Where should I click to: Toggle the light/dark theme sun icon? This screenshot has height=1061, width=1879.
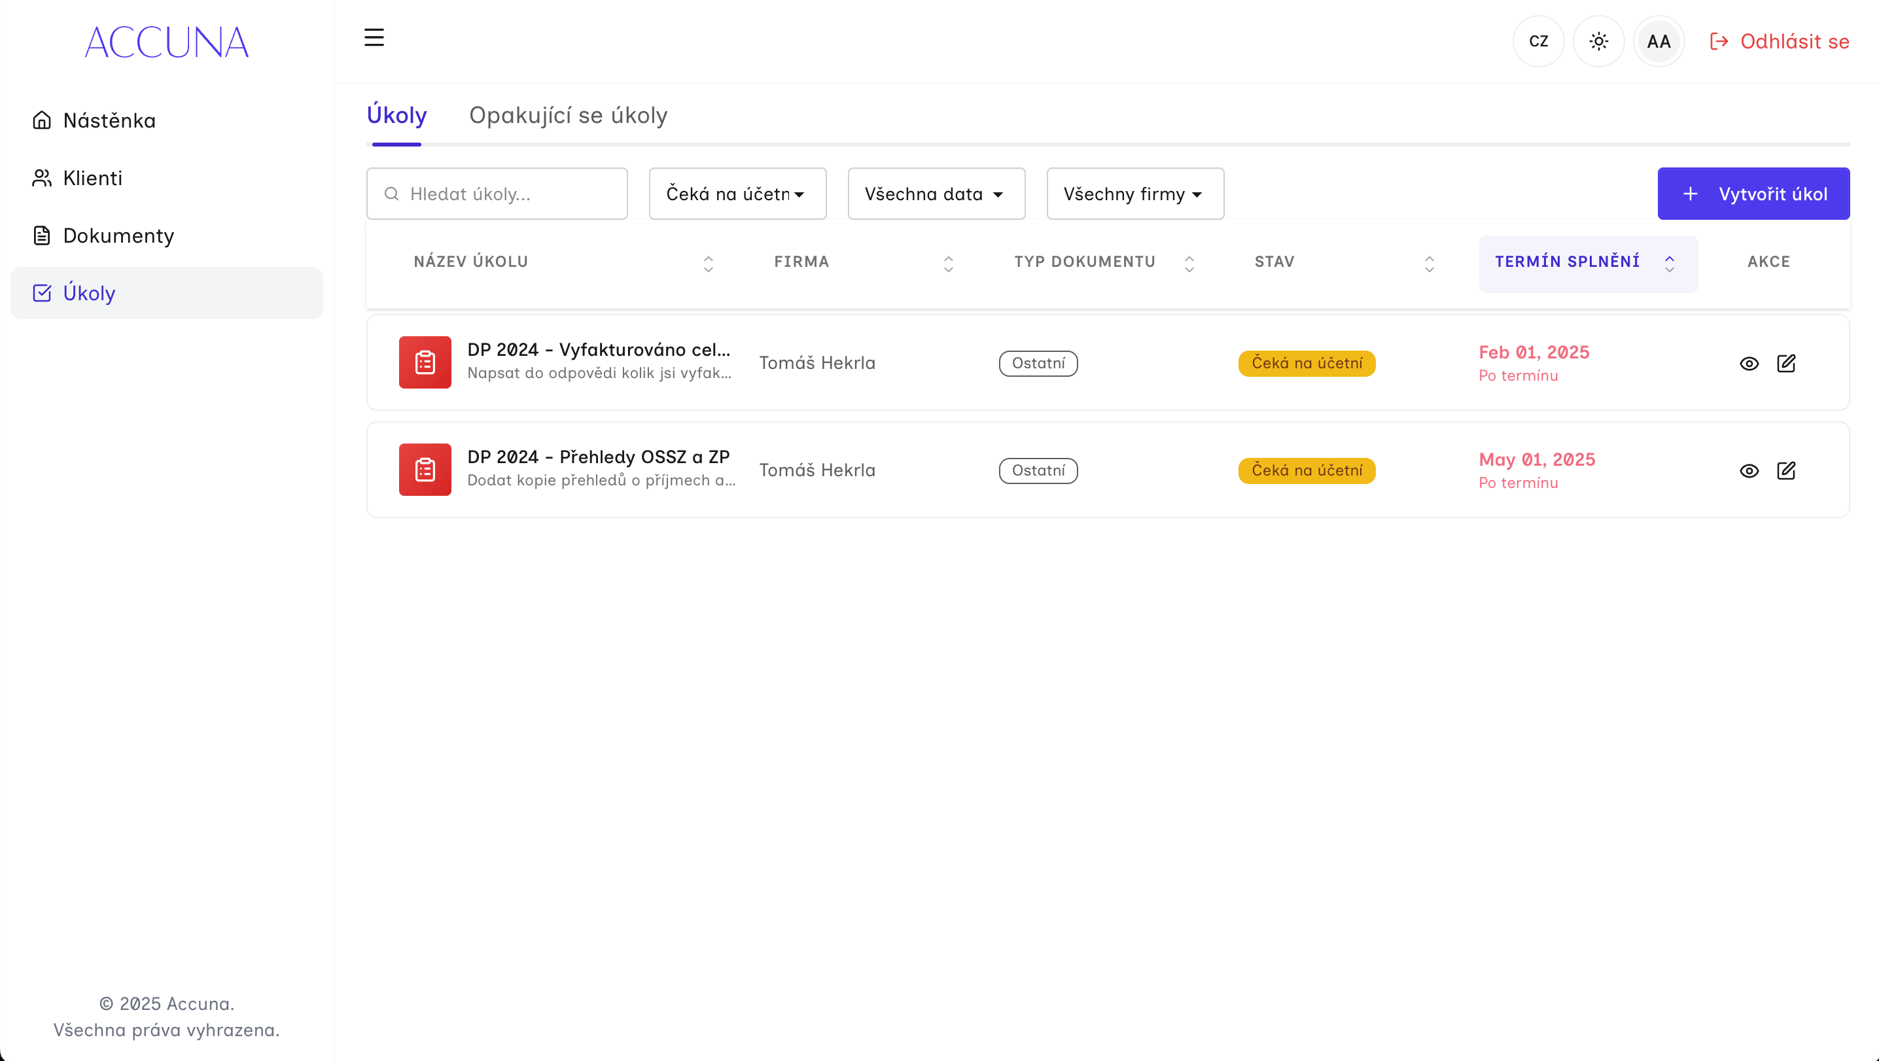1598,42
